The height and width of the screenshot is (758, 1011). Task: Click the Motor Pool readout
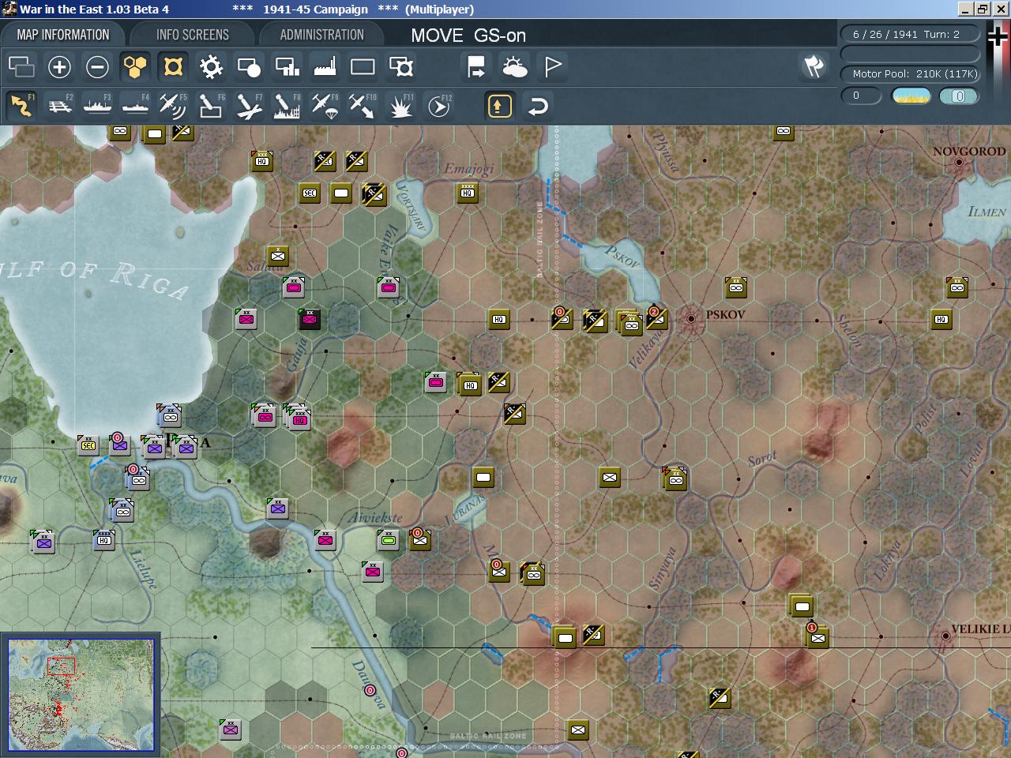click(x=910, y=73)
